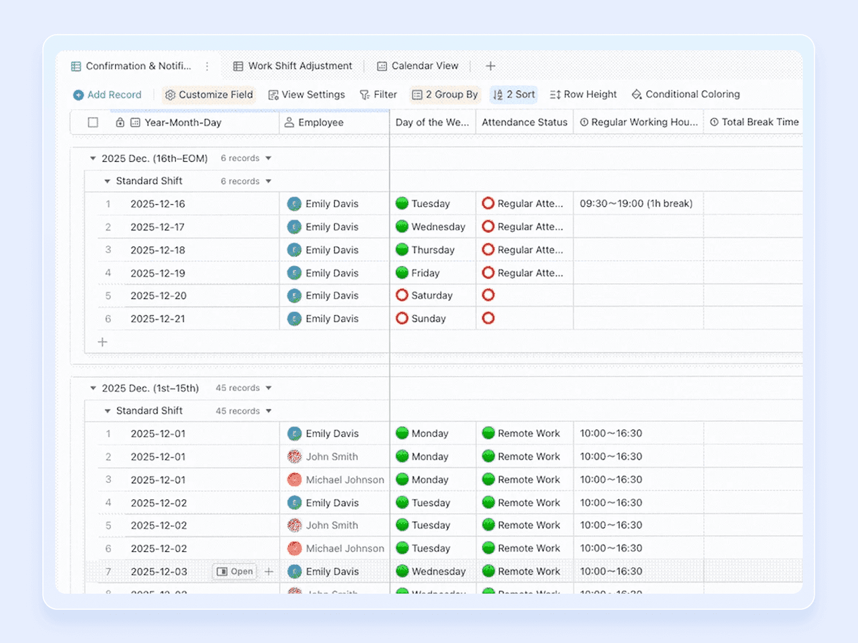Click the View Settings icon
The image size is (858, 643).
(x=273, y=94)
